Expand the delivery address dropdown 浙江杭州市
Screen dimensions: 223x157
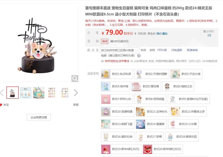(x=120, y=50)
